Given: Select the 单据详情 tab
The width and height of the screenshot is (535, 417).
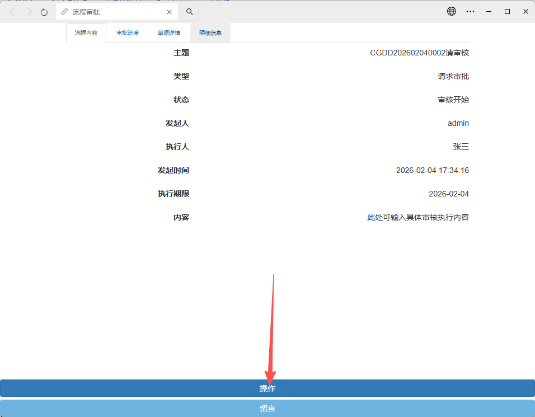Looking at the screenshot, I should pyautogui.click(x=168, y=33).
